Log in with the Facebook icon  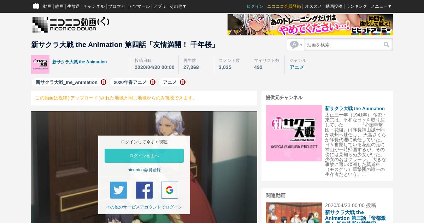[144, 190]
